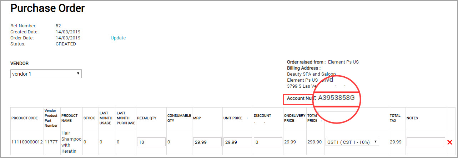Click the Purchase Order heading
The image size is (458, 158).
click(x=47, y=8)
